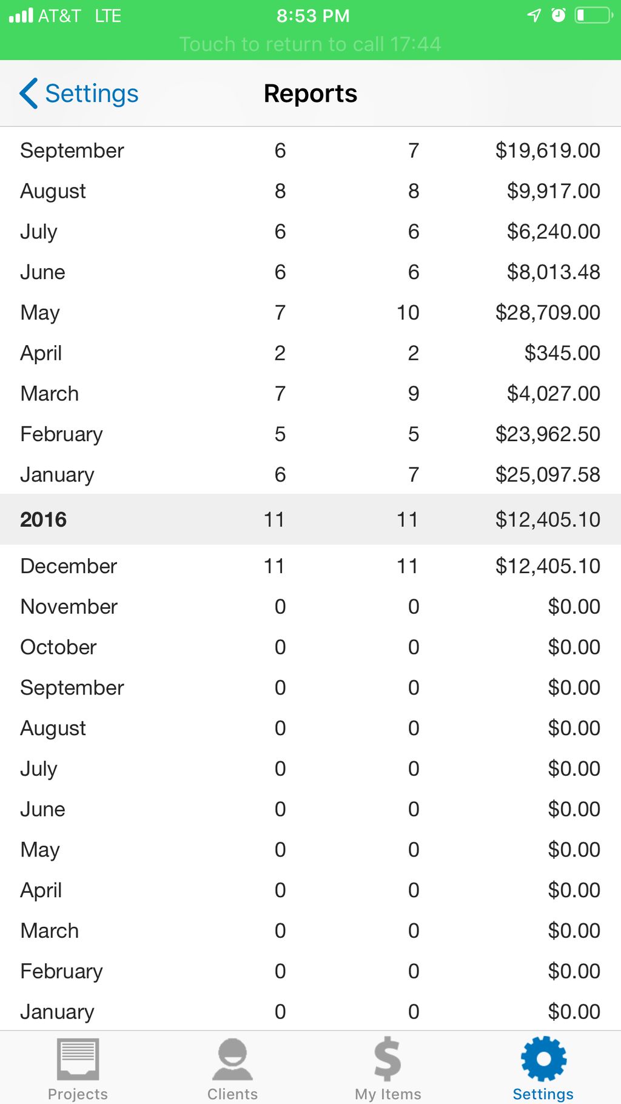Image resolution: width=621 pixels, height=1104 pixels.
Task: Open the December 2016 report row
Action: 310,566
